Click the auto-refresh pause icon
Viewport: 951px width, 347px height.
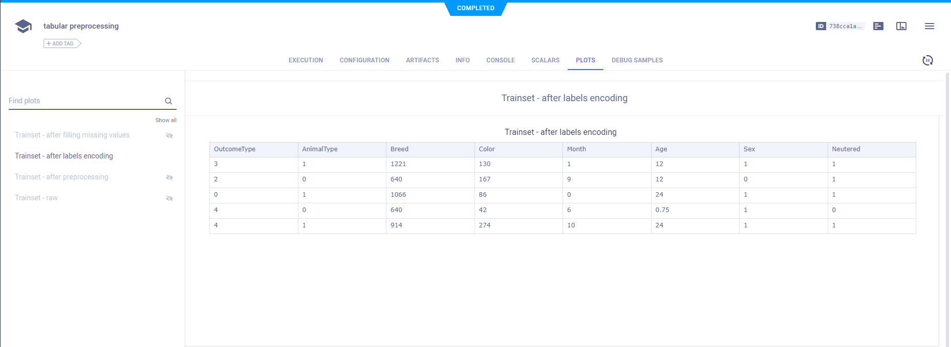click(x=927, y=60)
